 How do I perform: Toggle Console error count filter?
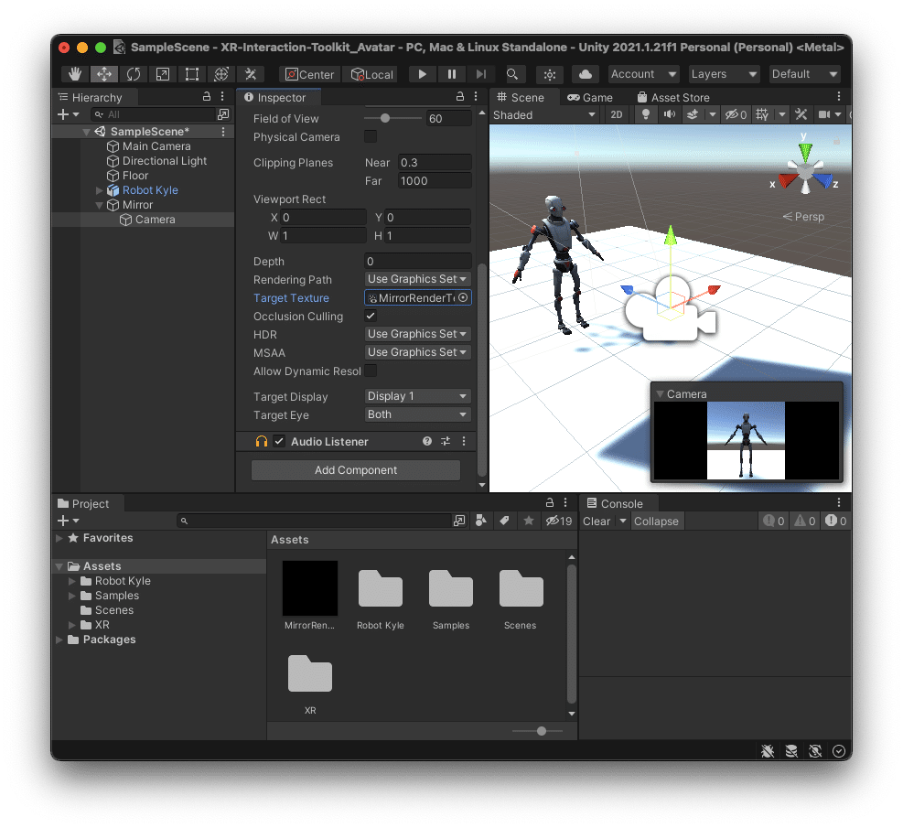coord(835,522)
